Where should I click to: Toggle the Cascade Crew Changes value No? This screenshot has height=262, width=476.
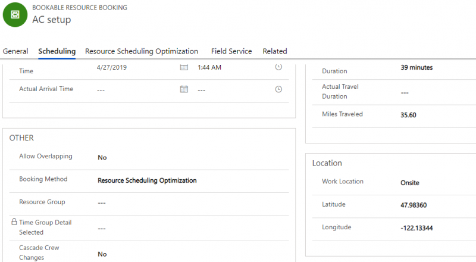(x=102, y=254)
